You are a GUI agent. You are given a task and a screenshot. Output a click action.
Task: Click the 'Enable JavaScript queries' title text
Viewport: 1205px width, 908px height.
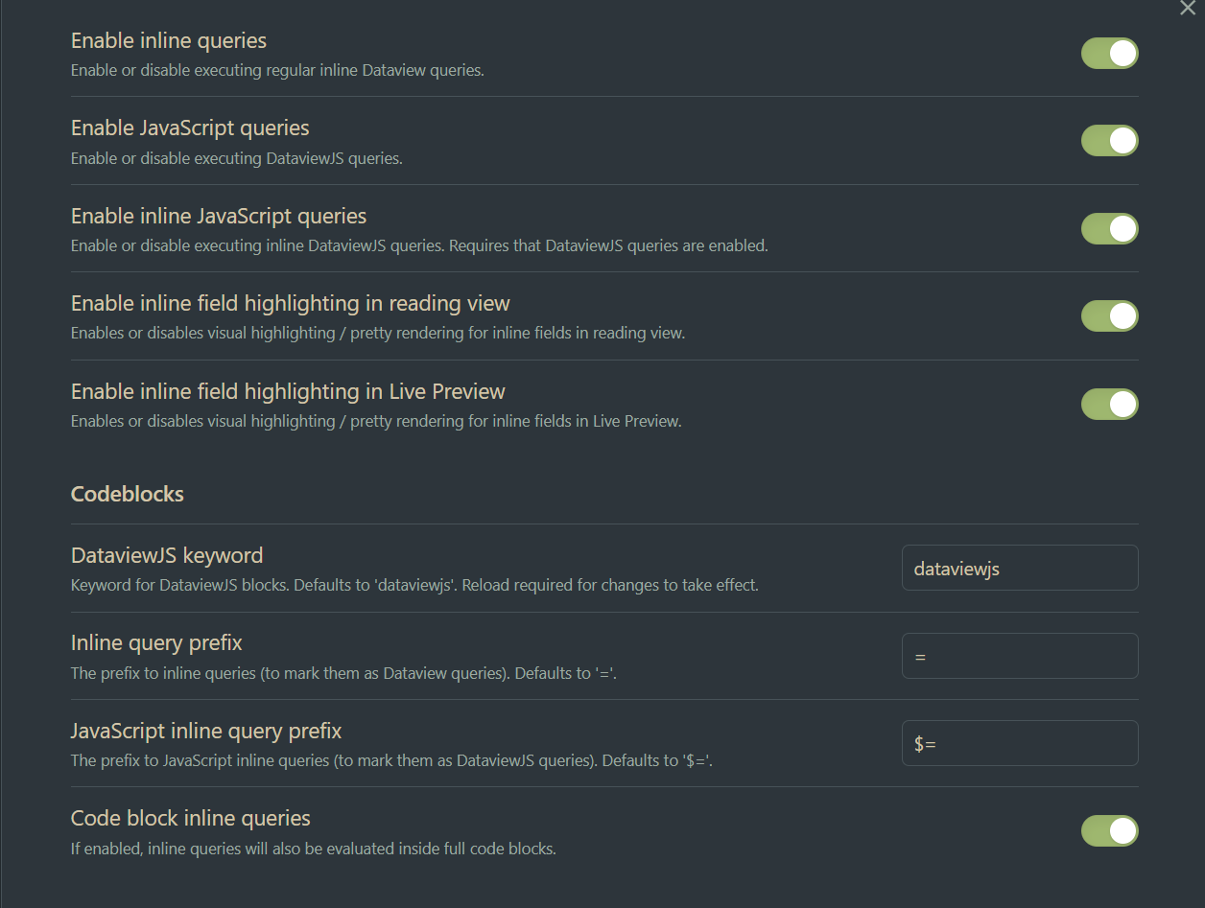(x=190, y=128)
